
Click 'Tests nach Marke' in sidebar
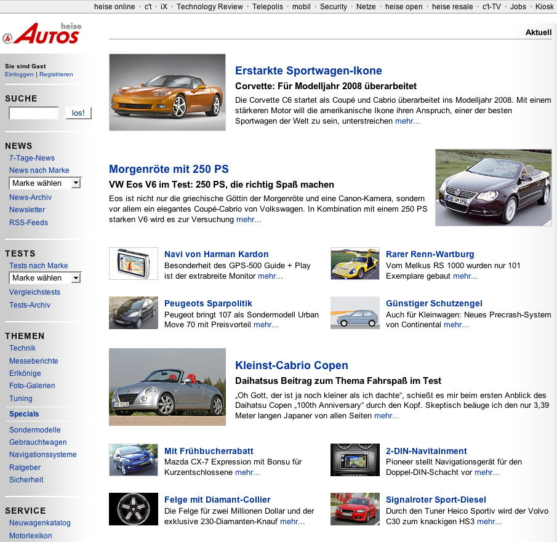tap(38, 266)
